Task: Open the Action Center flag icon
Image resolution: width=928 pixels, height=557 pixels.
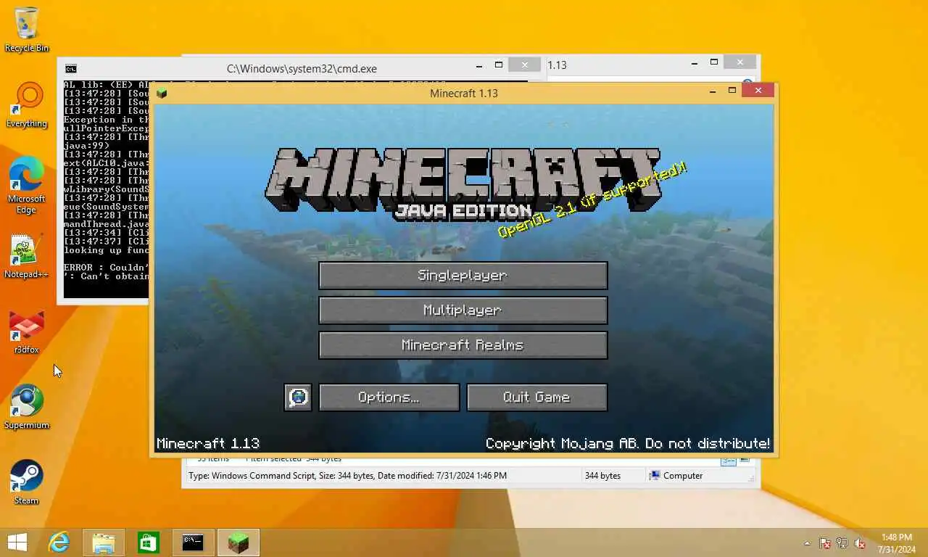Action: pos(825,543)
